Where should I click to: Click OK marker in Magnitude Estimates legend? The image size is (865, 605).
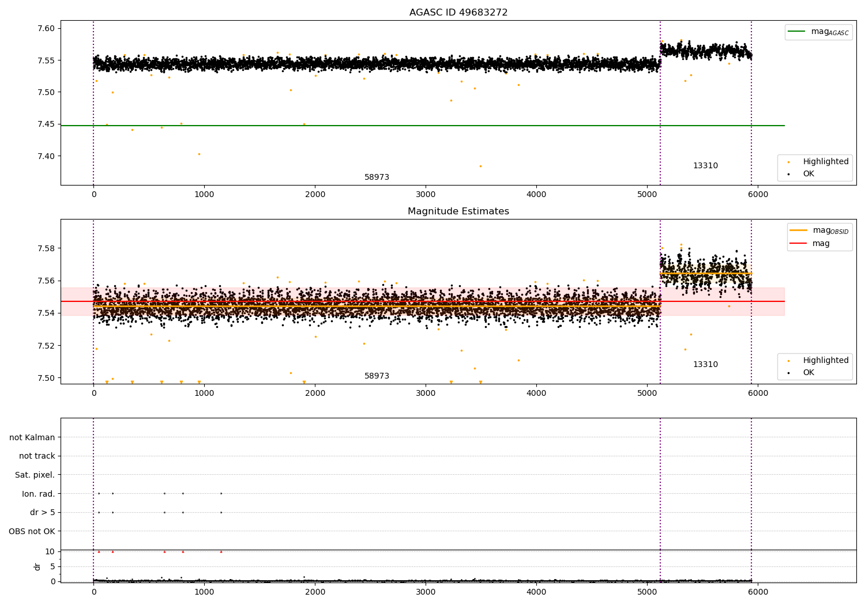click(788, 373)
